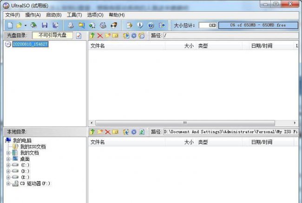Go up a level in the disc pane

(92, 36)
